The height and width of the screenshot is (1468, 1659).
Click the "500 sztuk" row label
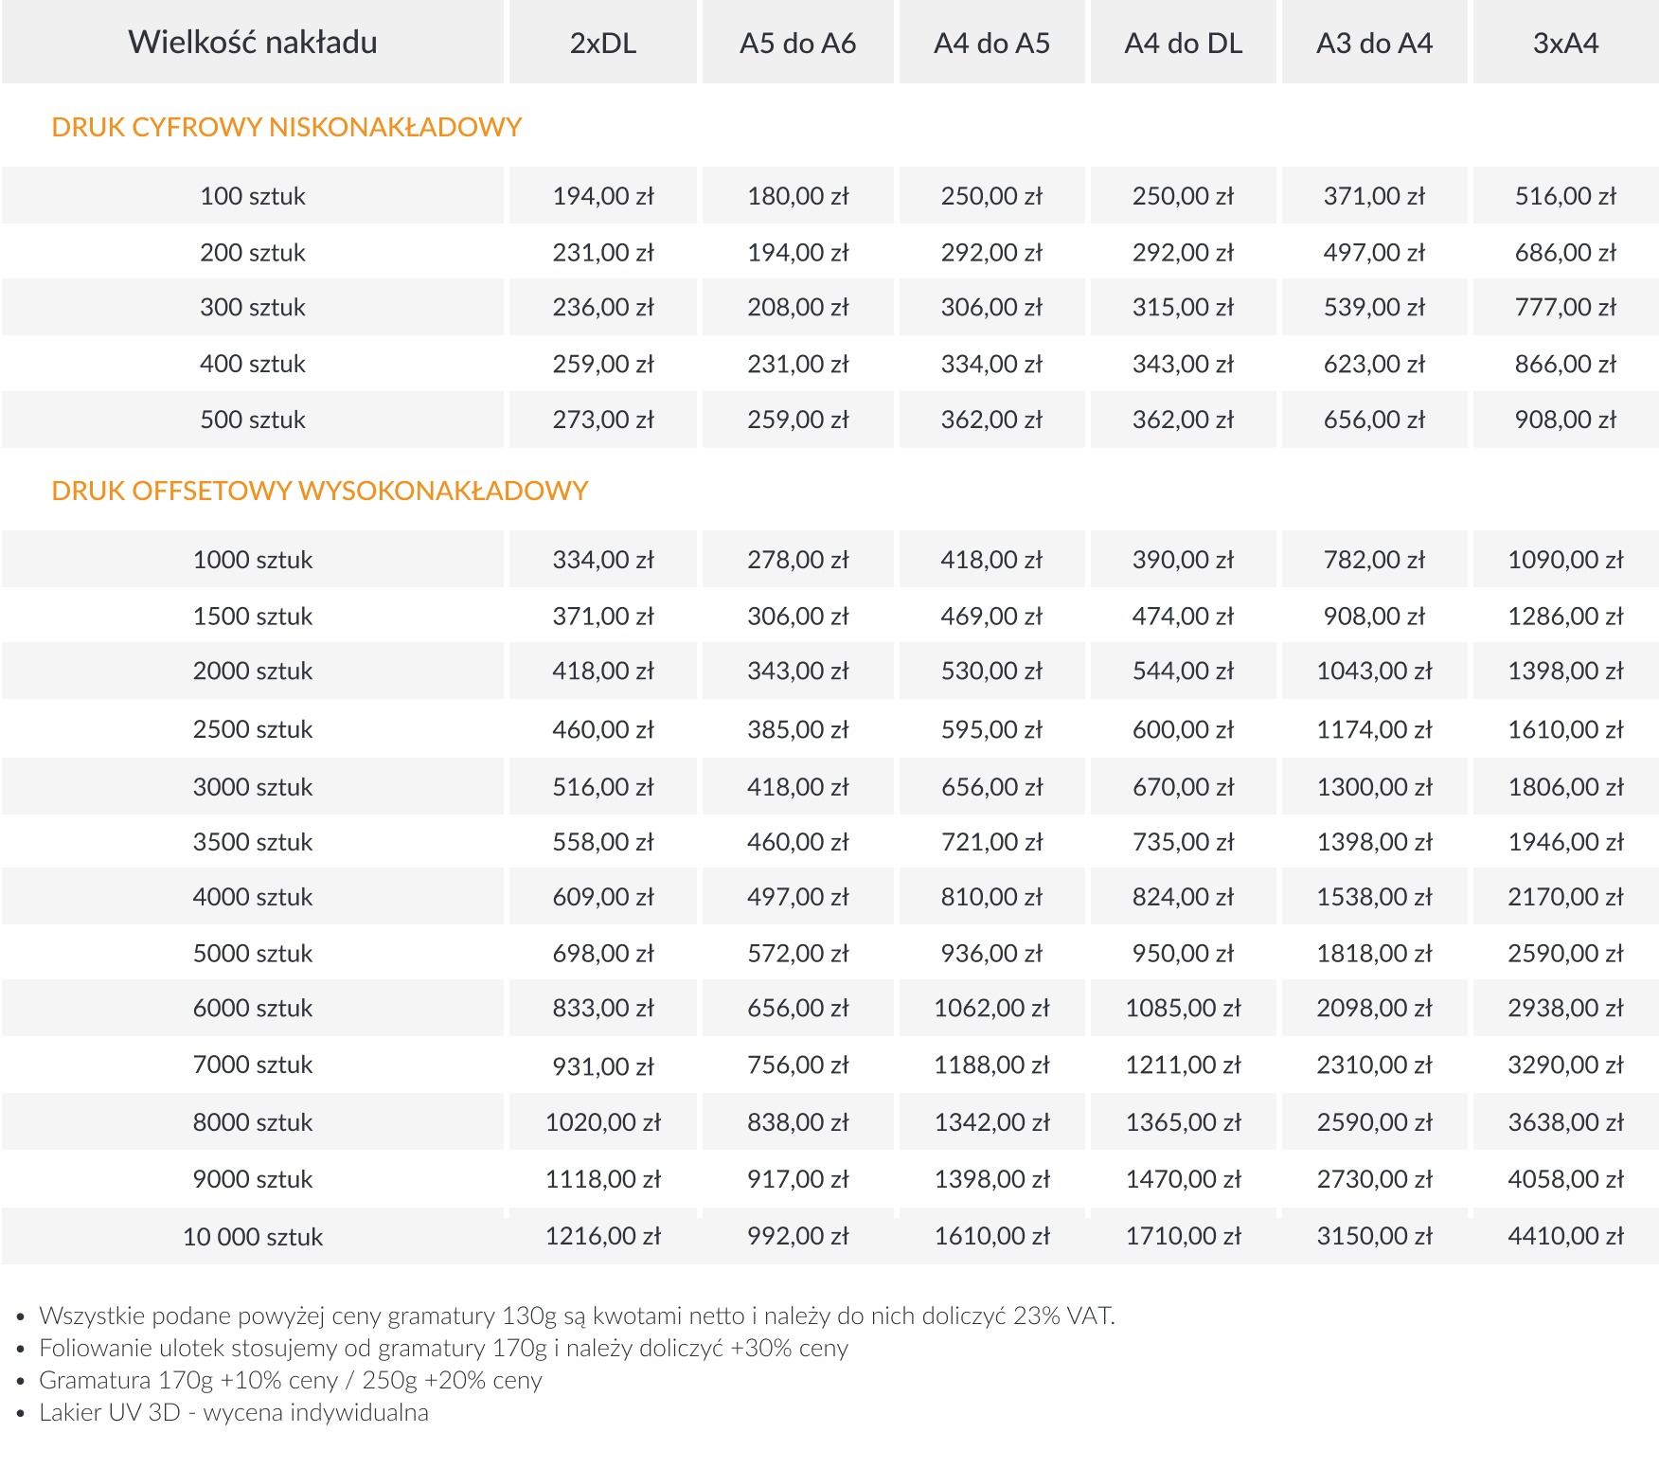tap(253, 420)
